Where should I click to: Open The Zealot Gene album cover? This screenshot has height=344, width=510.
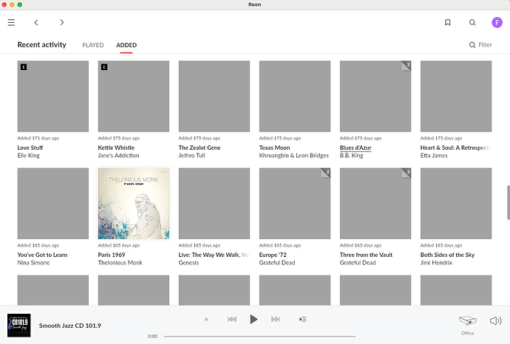pos(214,96)
